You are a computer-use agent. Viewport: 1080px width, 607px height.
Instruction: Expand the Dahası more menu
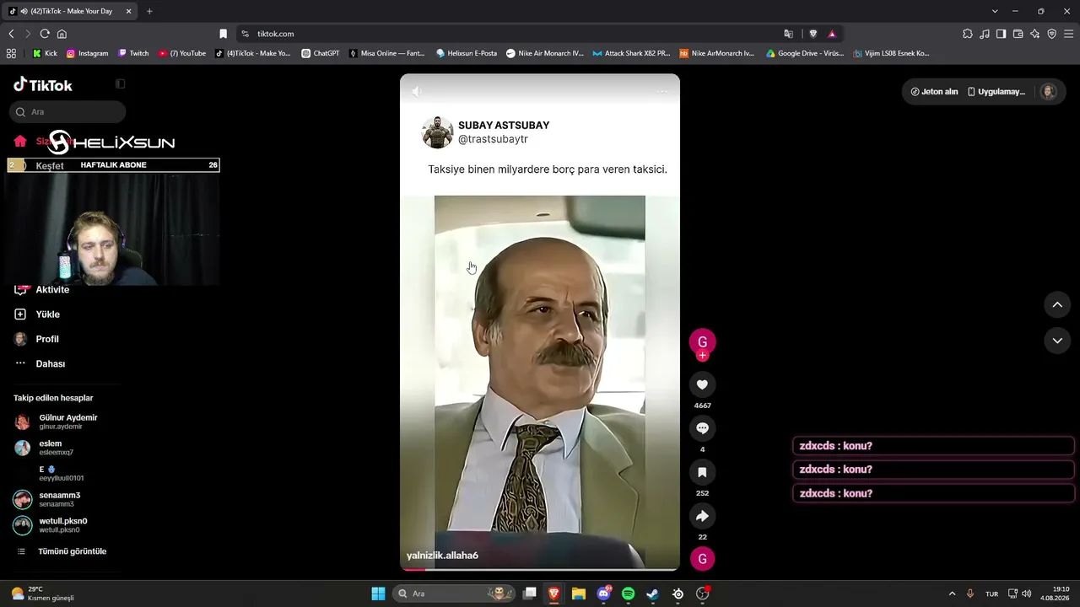tap(50, 364)
